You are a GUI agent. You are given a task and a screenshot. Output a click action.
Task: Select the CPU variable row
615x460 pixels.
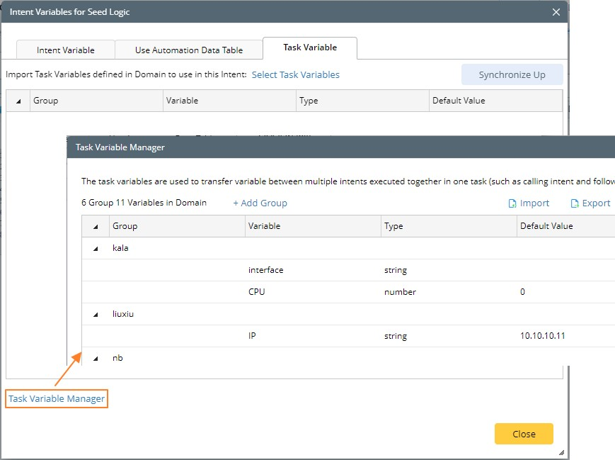[257, 292]
